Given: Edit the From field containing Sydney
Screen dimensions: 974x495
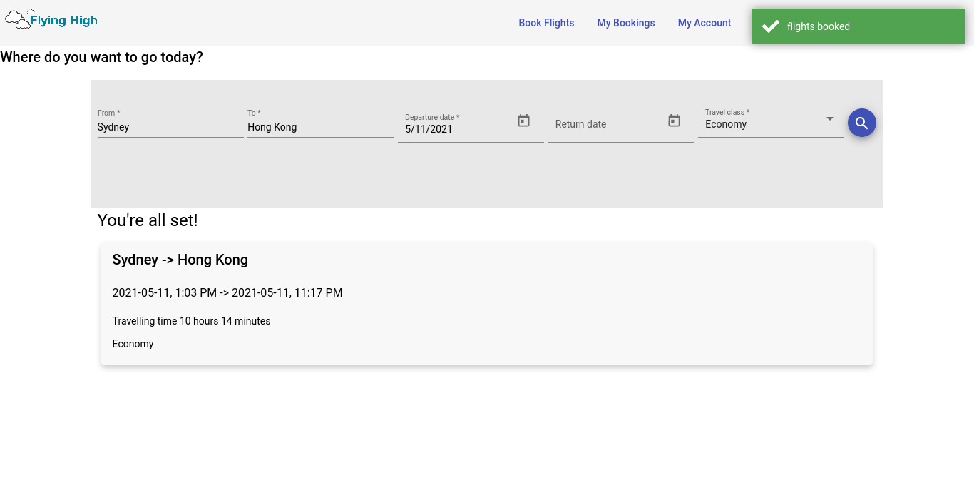Looking at the screenshot, I should [170, 127].
